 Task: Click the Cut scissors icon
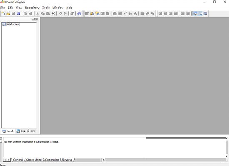[37, 14]
